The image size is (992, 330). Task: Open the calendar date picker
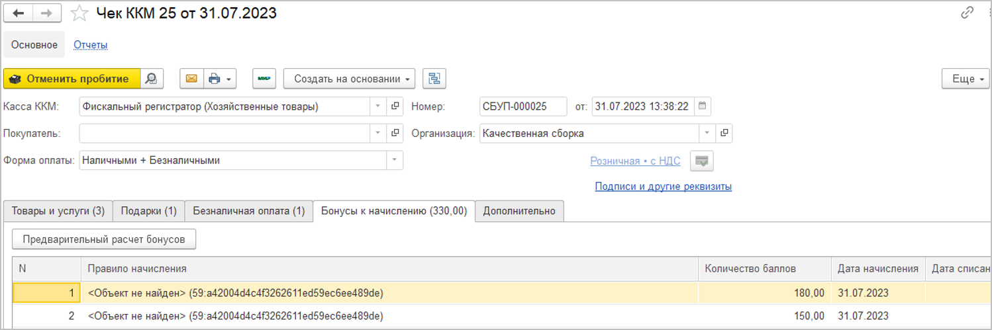pos(703,106)
